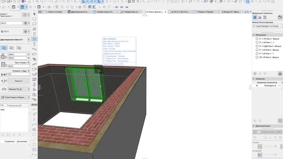Select the Stair tool in the toolbox

click(x=34, y=59)
